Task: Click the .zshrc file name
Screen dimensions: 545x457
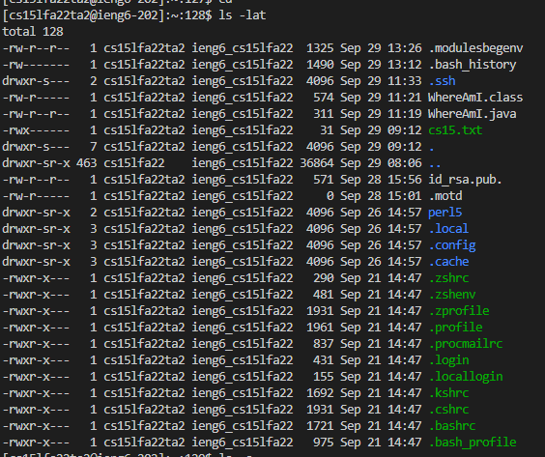Action: 448,278
